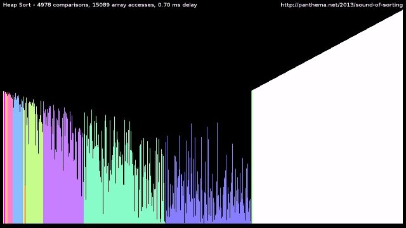The image size is (406, 228).
Task: Click the '0.70 ms delay' text
Action: [178, 5]
